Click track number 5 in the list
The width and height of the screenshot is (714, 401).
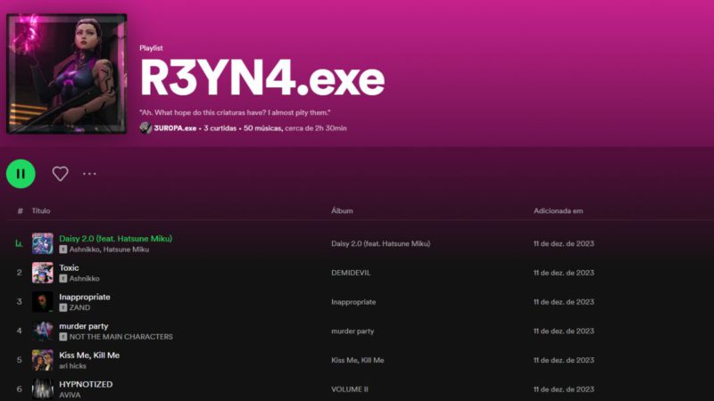point(19,360)
